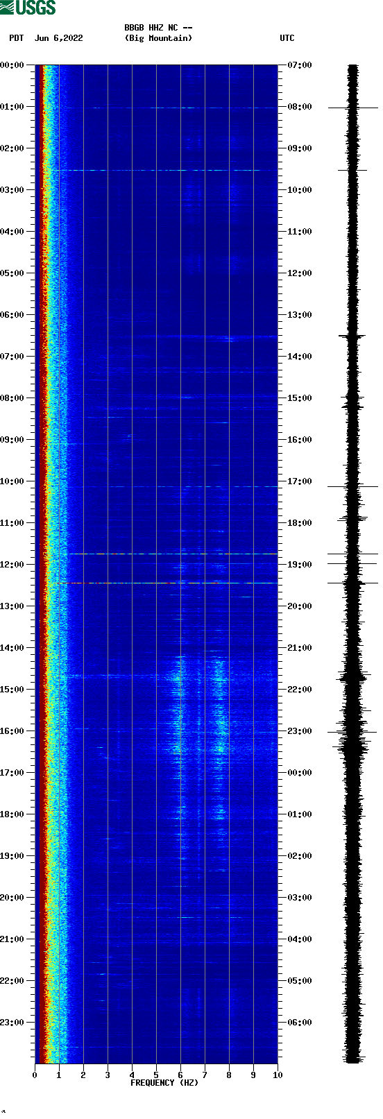This screenshot has width=383, height=1119.
Task: Click the 07:00 PDT time label
Action: 12,357
